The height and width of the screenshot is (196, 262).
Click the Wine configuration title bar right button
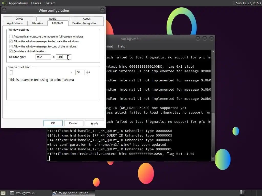point(102,10)
